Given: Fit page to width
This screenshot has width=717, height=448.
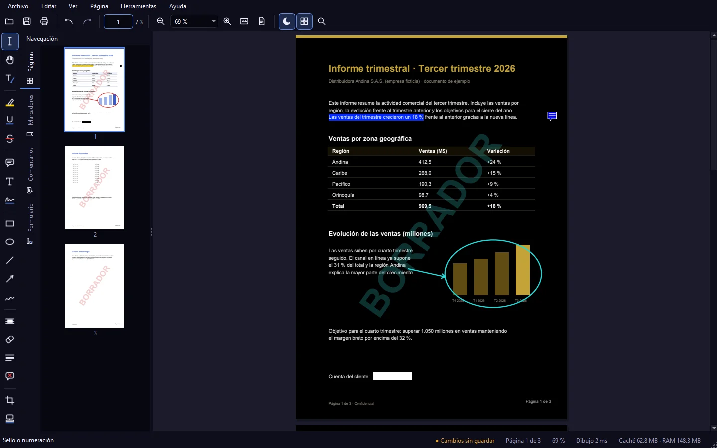Looking at the screenshot, I should 244,21.
